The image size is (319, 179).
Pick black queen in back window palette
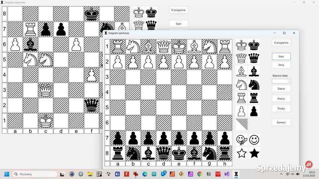[x=151, y=25]
